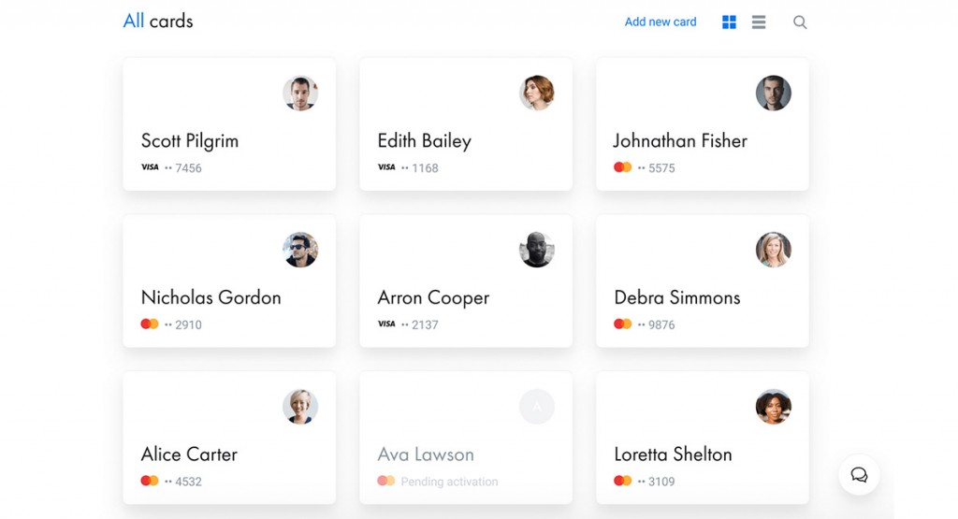
Task: Open Nicholas Gordon's avatar photo
Action: pos(300,250)
